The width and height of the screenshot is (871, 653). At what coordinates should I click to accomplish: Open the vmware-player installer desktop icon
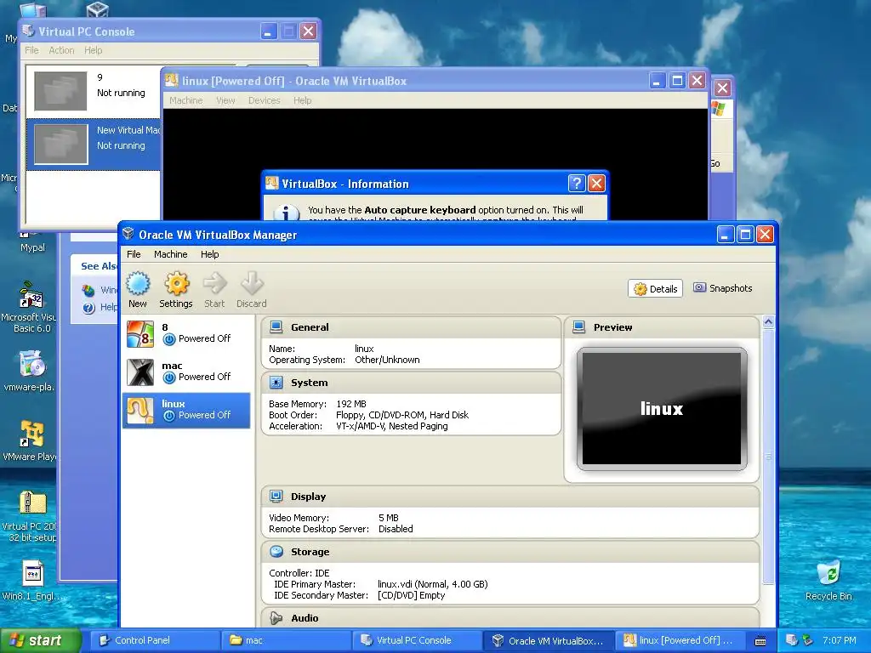(x=32, y=364)
